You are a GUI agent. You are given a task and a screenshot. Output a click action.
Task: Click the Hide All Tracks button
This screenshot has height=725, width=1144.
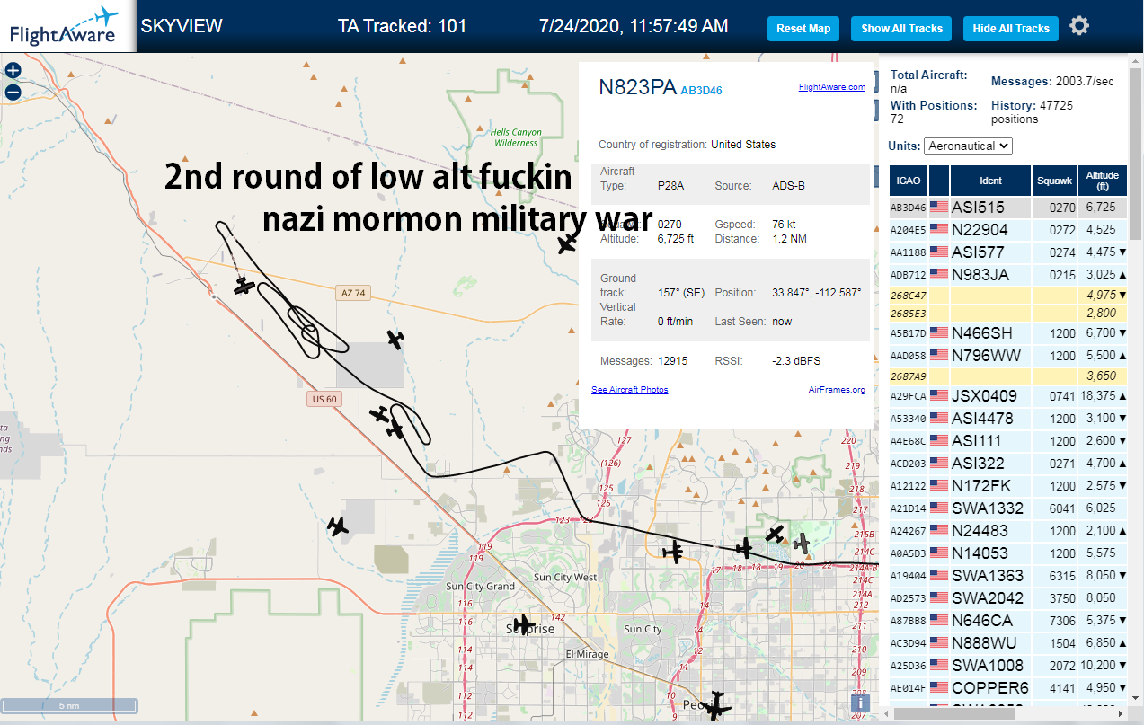pyautogui.click(x=1011, y=28)
